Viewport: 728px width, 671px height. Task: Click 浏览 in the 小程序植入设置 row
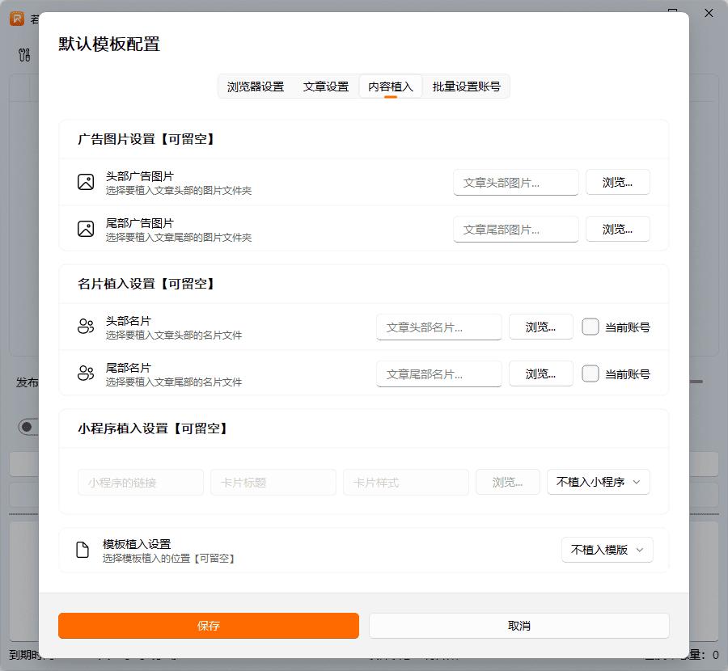pyautogui.click(x=507, y=482)
